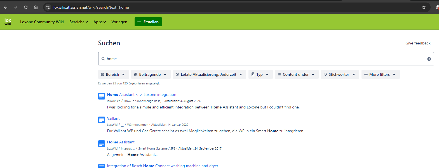
Task: Reload the page with the refresh icon
Action: point(26,7)
